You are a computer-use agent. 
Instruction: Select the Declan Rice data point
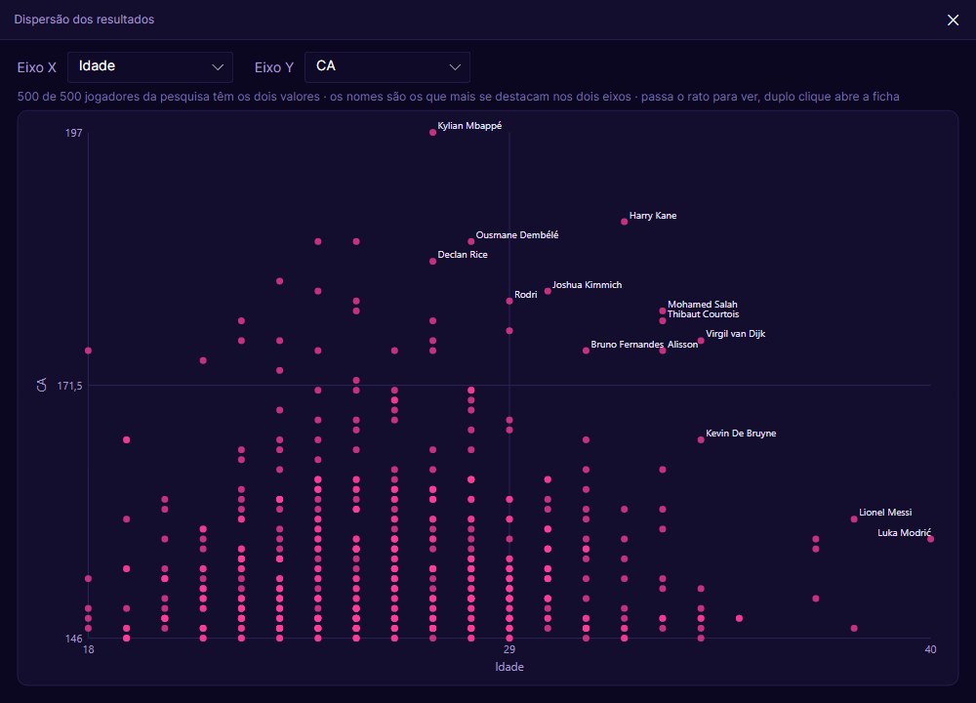coord(432,262)
